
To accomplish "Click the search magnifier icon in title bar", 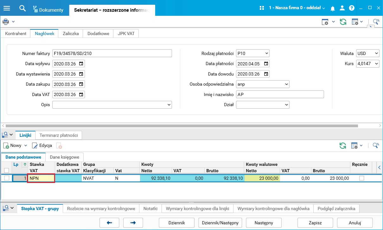I will point(22,8).
